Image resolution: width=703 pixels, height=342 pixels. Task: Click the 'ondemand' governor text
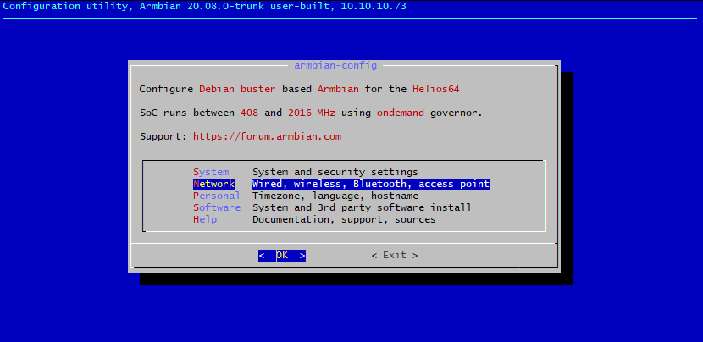tap(401, 113)
